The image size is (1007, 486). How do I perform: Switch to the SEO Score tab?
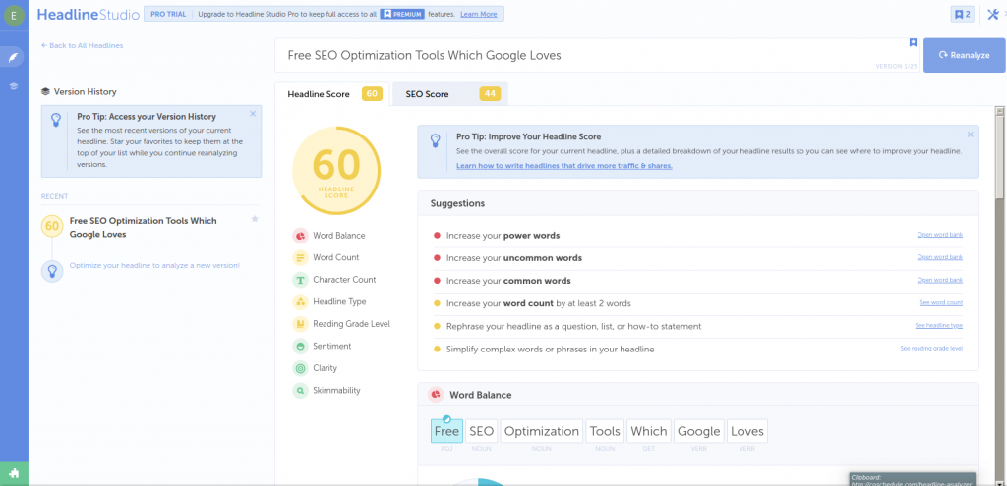[450, 94]
